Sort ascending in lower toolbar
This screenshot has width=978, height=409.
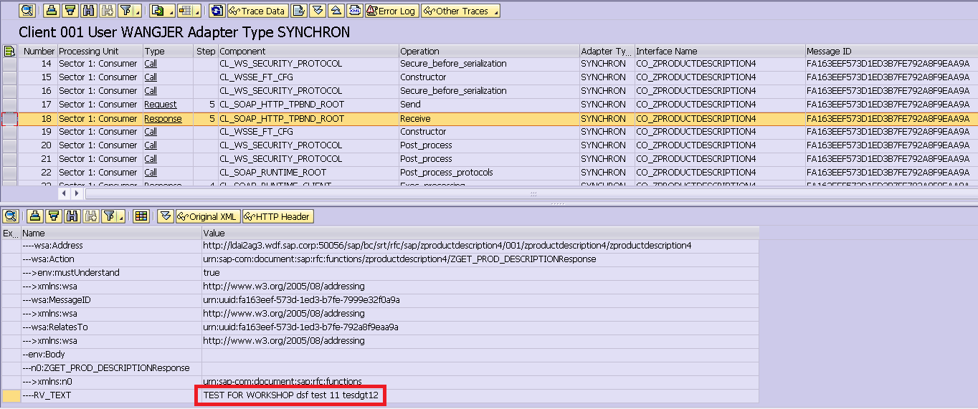[35, 216]
